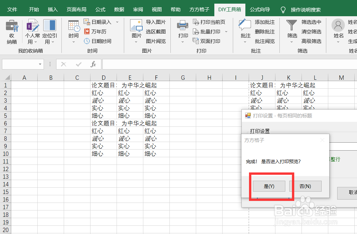Click 图片阅览 button

pyautogui.click(x=156, y=41)
